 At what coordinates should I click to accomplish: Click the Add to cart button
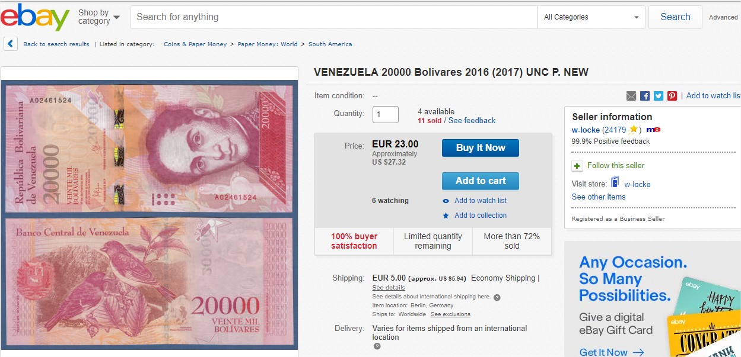(x=481, y=181)
